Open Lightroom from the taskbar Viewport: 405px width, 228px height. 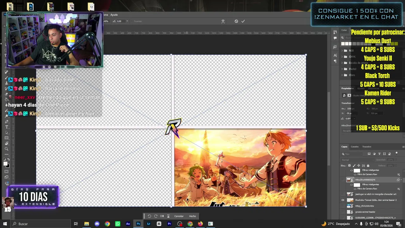[148, 224]
